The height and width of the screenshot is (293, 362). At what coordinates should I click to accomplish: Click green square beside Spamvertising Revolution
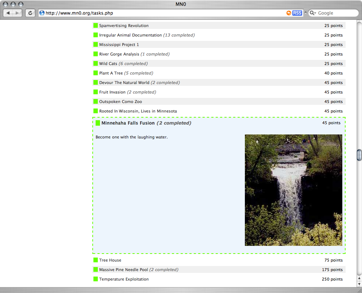pyautogui.click(x=96, y=26)
